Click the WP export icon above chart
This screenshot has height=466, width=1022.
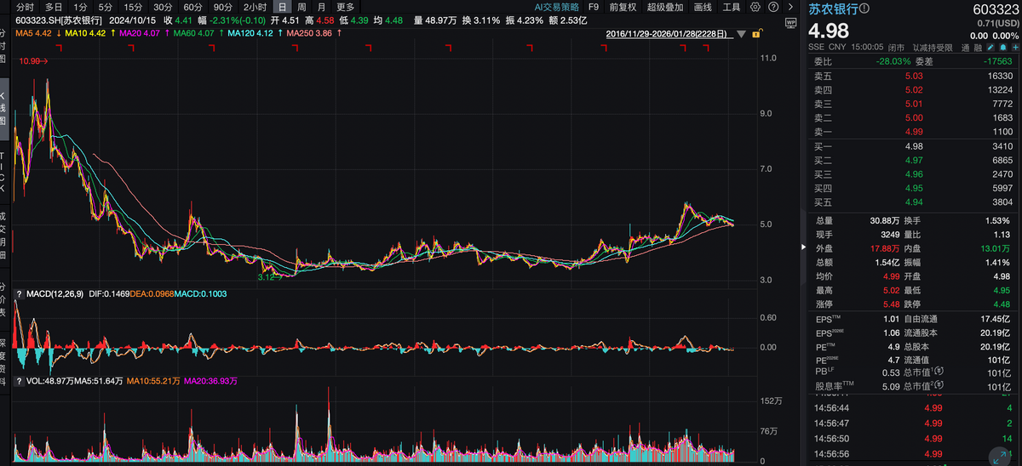point(791,23)
